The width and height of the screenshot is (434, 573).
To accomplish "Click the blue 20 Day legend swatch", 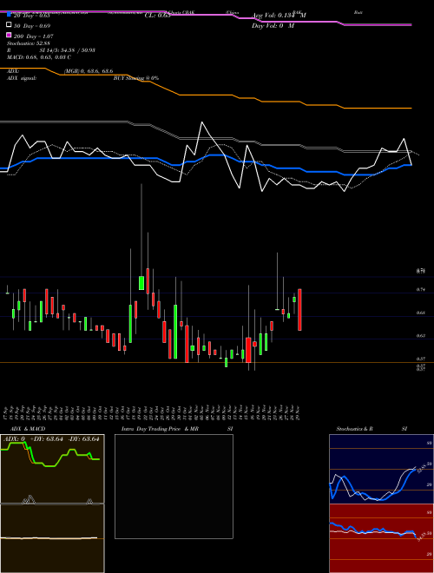I will coord(9,15).
